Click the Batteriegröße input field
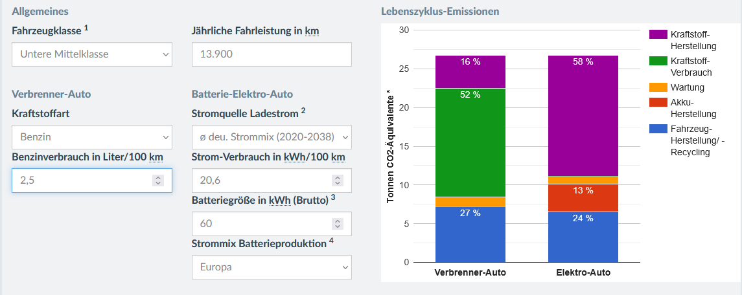This screenshot has height=295, width=742. [261, 224]
